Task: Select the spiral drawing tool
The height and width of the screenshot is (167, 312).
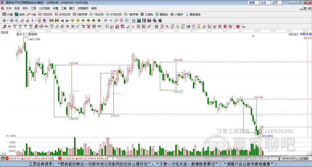Action: 31,26
